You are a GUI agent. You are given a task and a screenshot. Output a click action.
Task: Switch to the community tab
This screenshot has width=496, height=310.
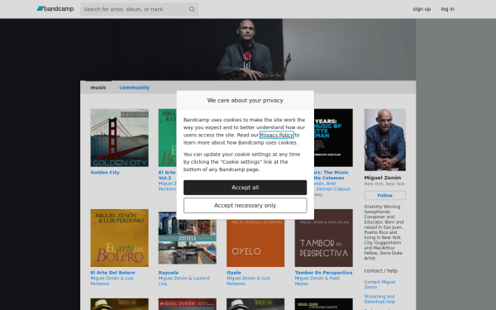coord(134,88)
